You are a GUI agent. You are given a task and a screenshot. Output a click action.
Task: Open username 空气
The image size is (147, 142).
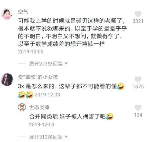click(x=23, y=12)
